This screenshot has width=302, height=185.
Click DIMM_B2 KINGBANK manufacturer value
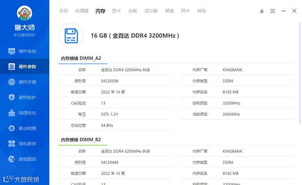click(232, 151)
